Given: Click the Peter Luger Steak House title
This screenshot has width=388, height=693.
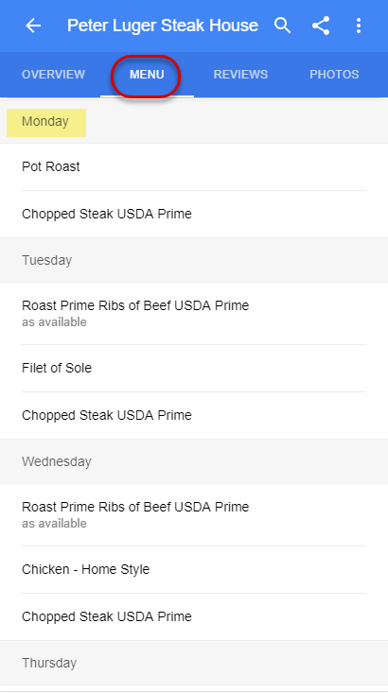Looking at the screenshot, I should 163,26.
